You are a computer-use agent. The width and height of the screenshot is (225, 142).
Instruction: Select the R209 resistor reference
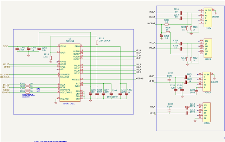(184, 27)
